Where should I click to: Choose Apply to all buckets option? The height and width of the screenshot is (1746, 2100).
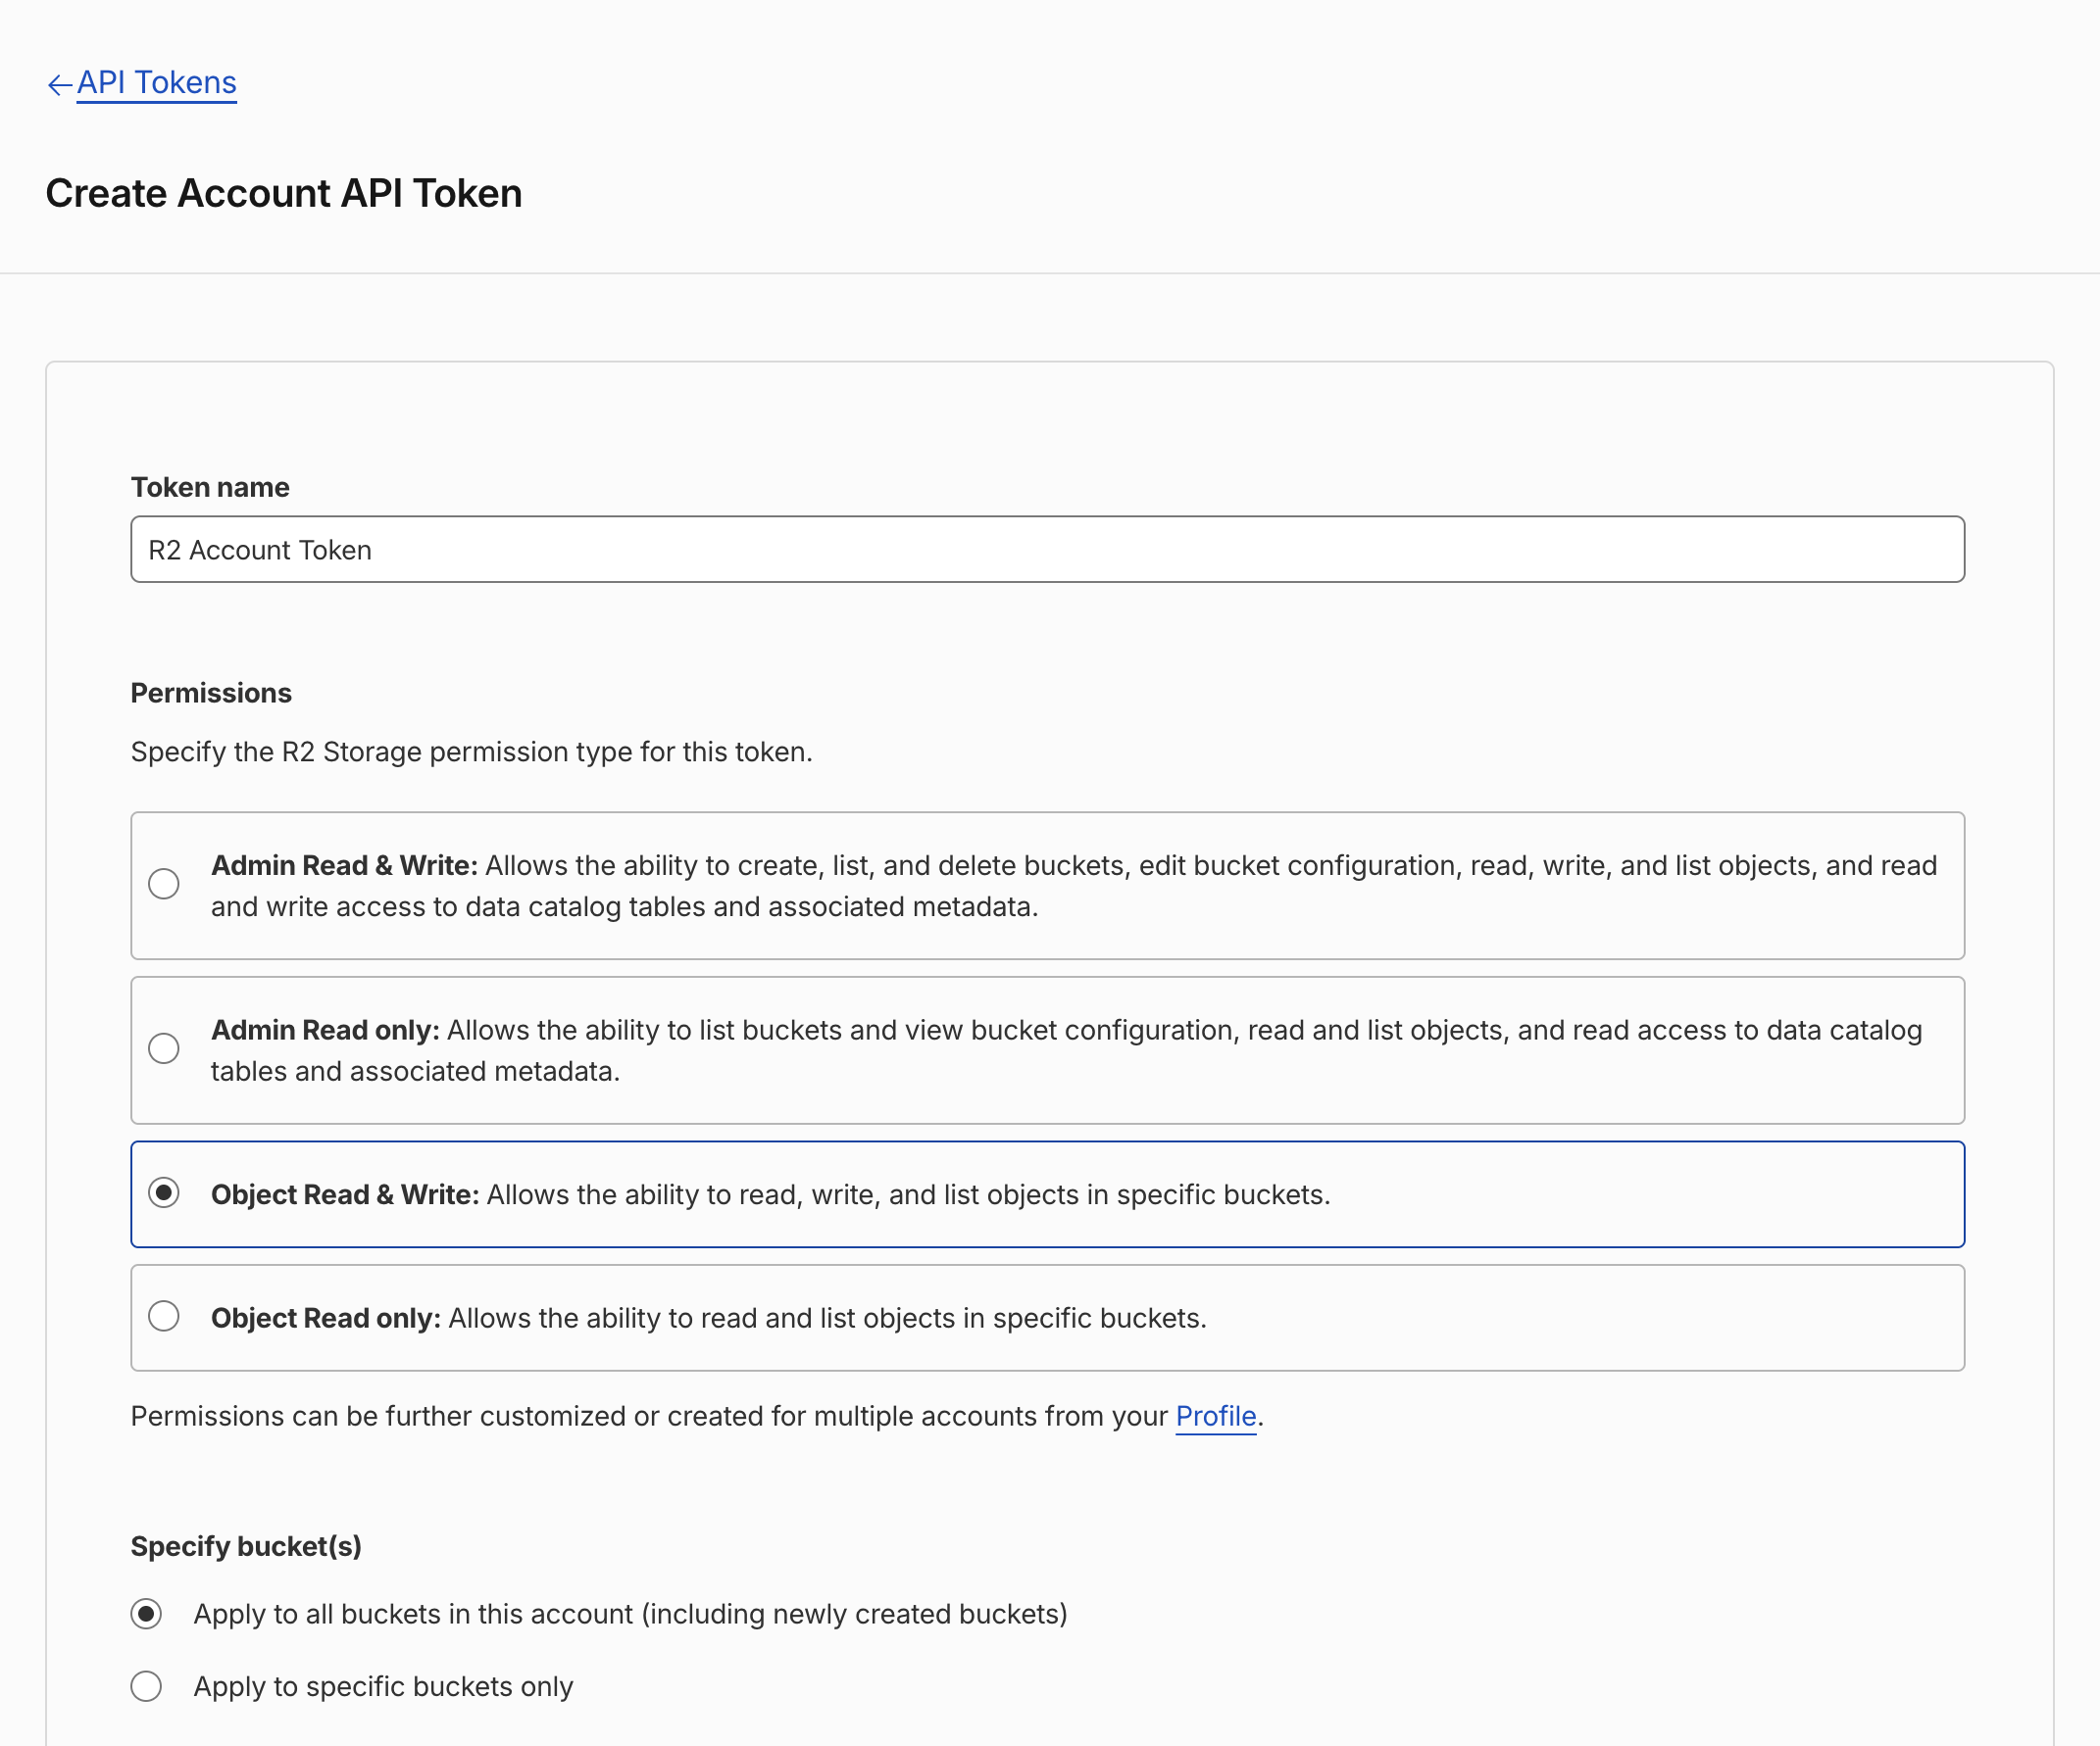(146, 1613)
